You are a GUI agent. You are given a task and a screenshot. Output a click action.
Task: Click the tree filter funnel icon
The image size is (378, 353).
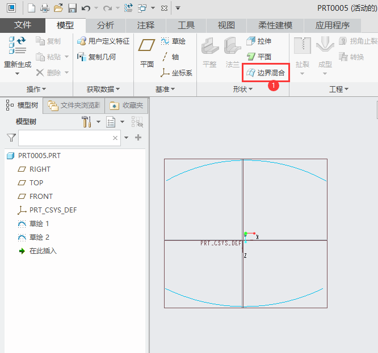[11, 138]
